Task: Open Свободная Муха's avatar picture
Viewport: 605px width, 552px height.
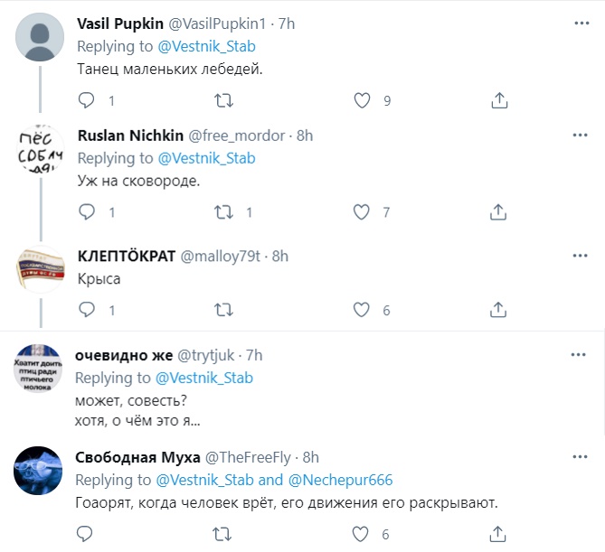Action: [41, 471]
